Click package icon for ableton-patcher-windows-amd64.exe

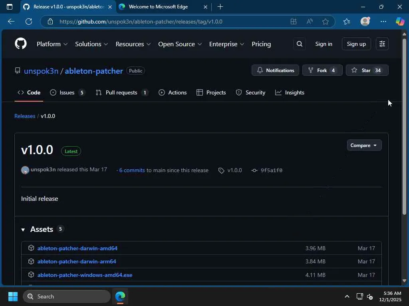pos(31,275)
